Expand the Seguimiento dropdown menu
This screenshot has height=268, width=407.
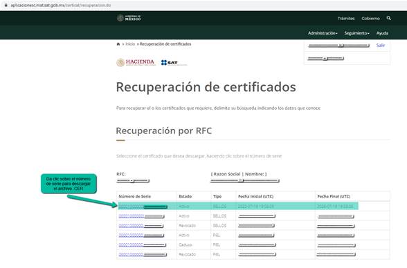356,33
